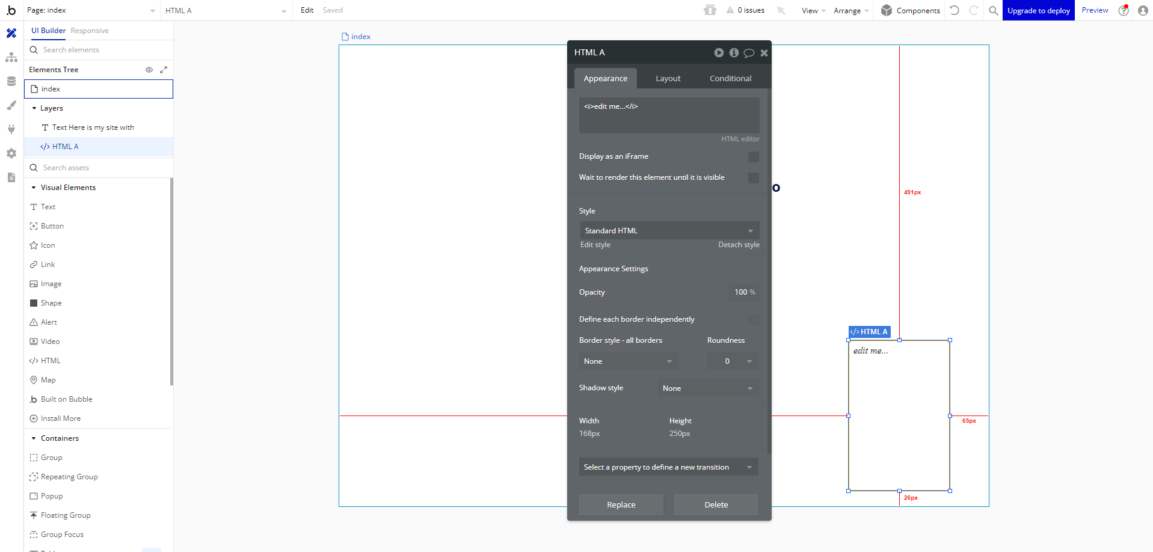The image size is (1153, 552).
Task: Toggle Define each border independently
Action: [753, 320]
